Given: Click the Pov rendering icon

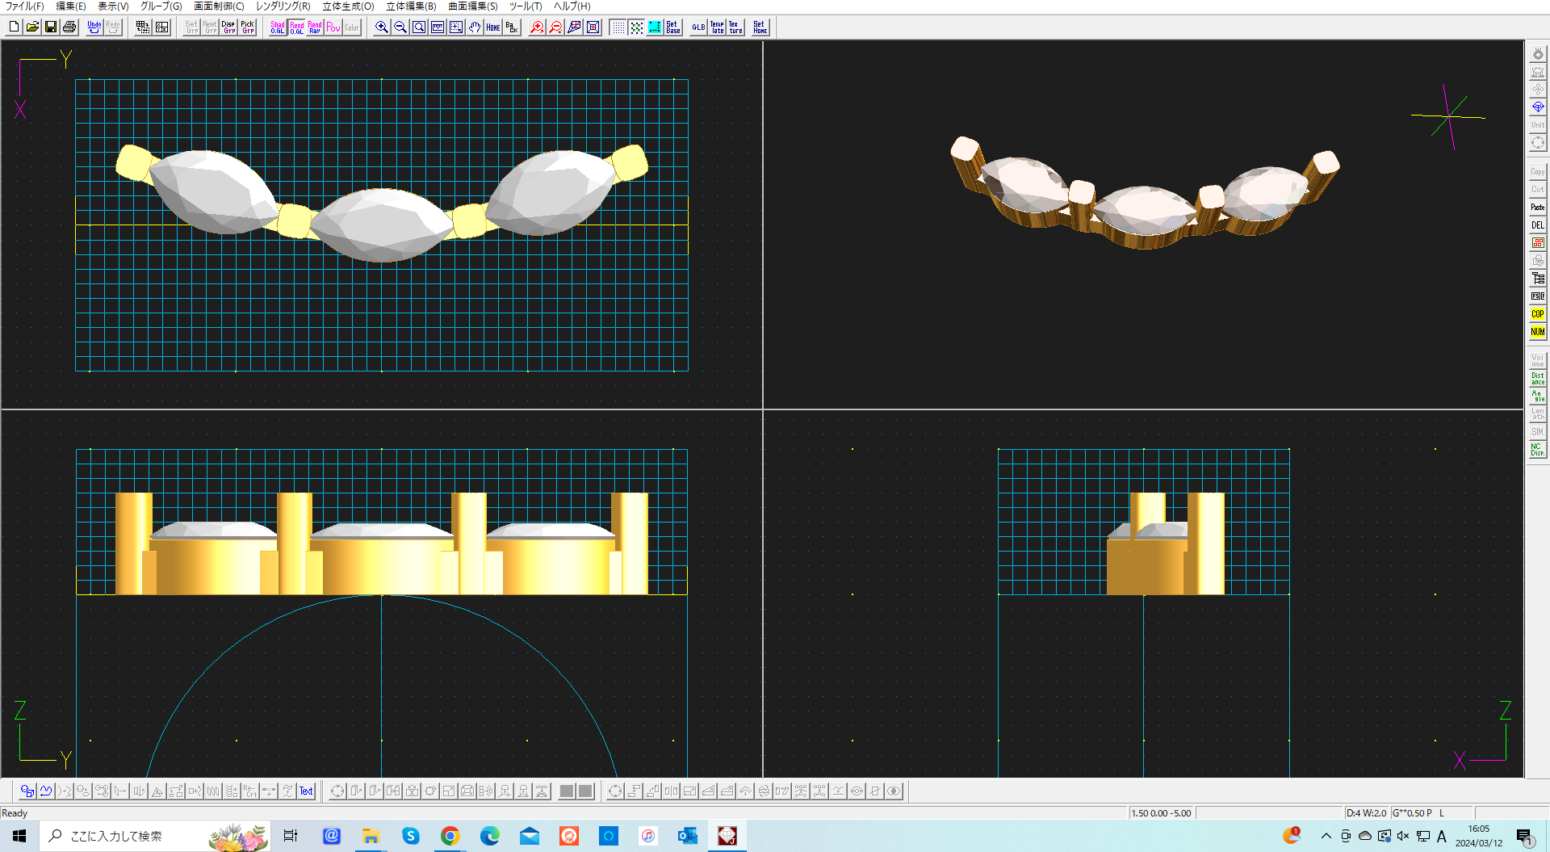Looking at the screenshot, I should [333, 27].
